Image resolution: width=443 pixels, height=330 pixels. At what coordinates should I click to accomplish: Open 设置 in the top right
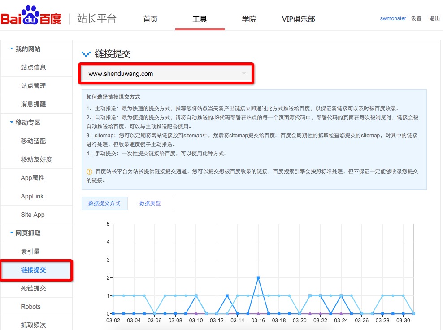pos(416,18)
